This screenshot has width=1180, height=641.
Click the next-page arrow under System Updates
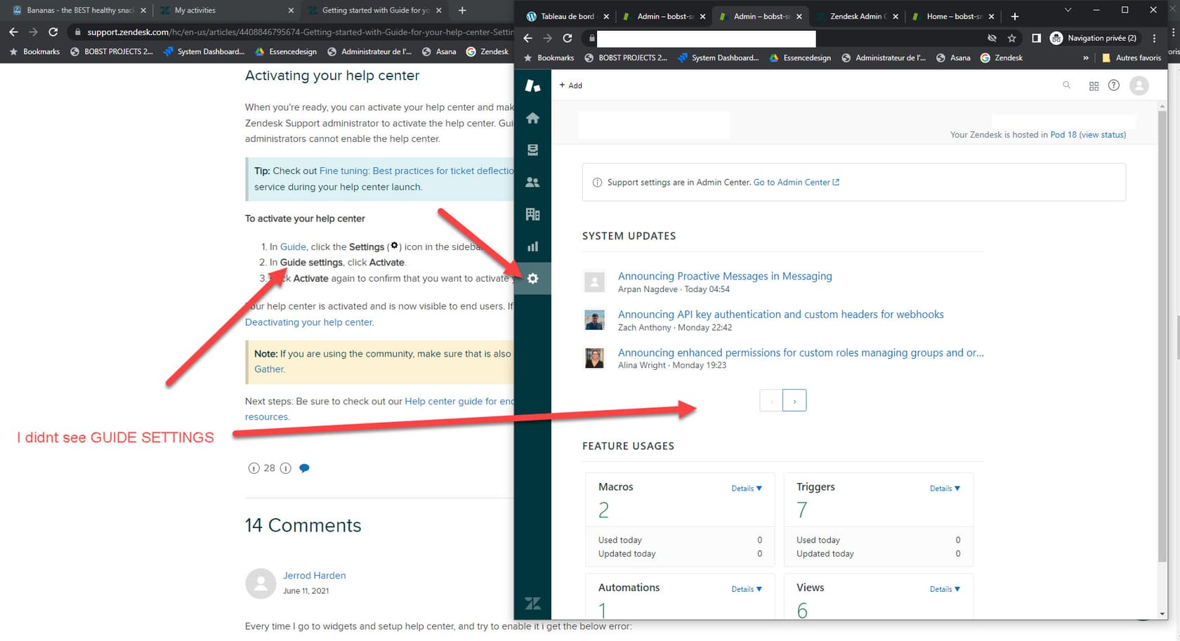(794, 399)
